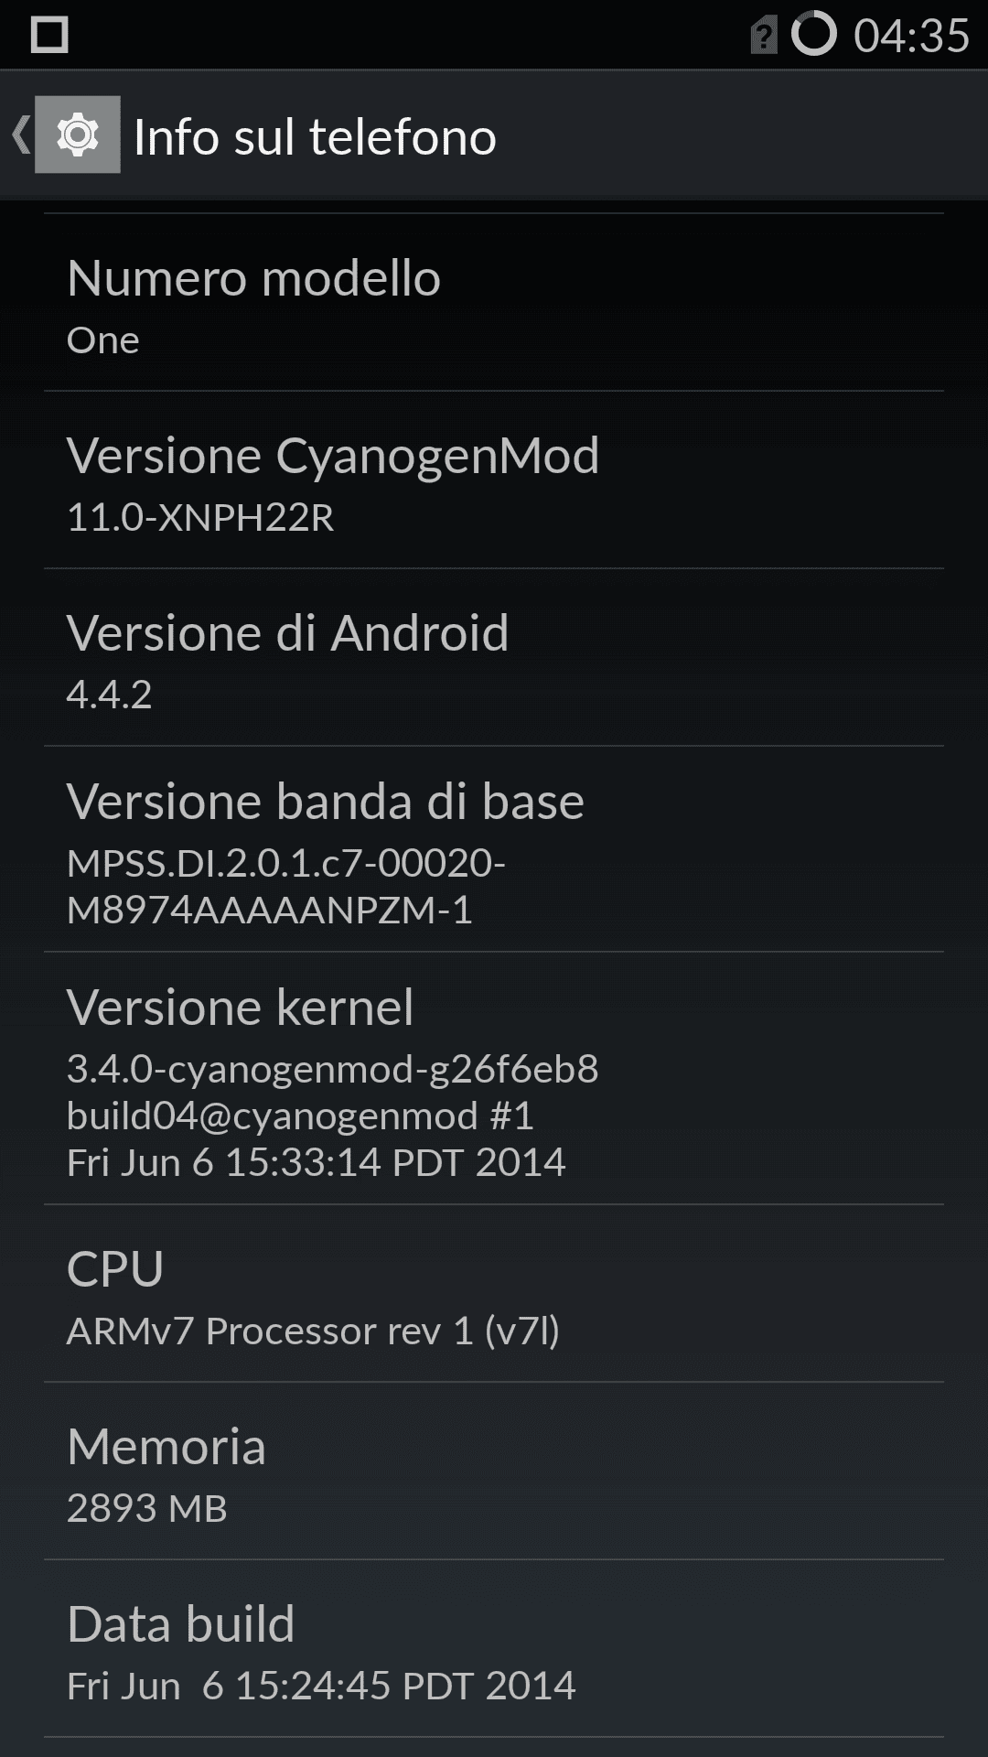Tap the Memoria entry
The image size is (988, 1757).
[494, 1471]
